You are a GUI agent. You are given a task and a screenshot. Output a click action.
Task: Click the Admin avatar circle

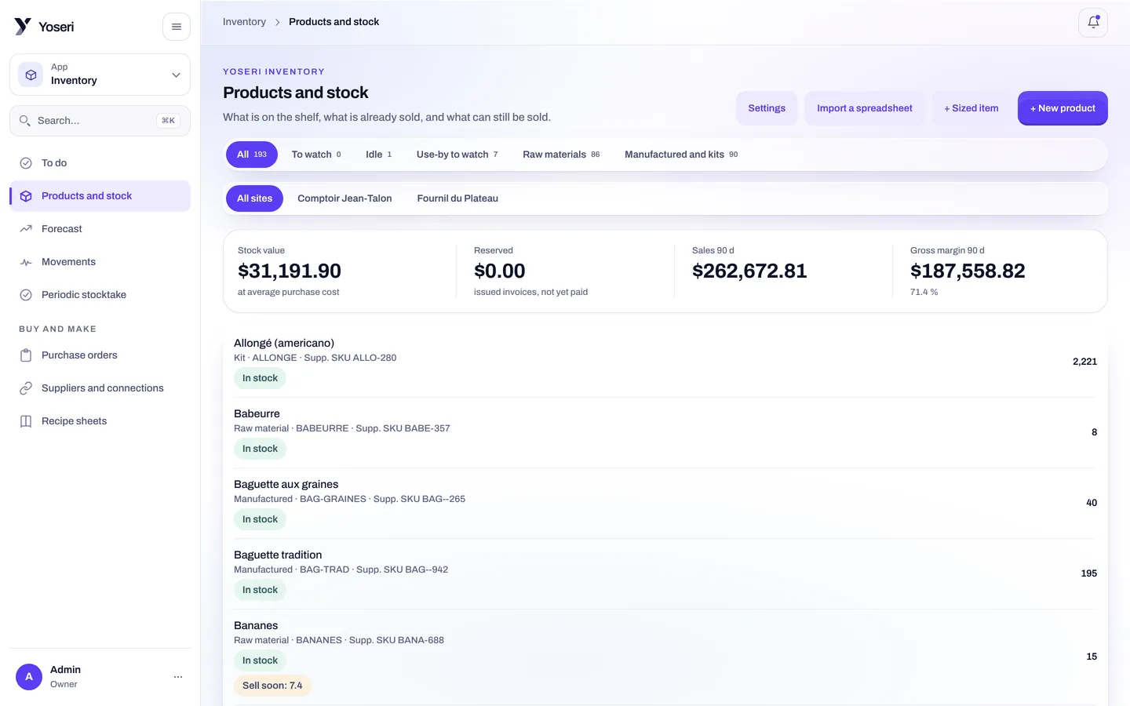(x=29, y=676)
